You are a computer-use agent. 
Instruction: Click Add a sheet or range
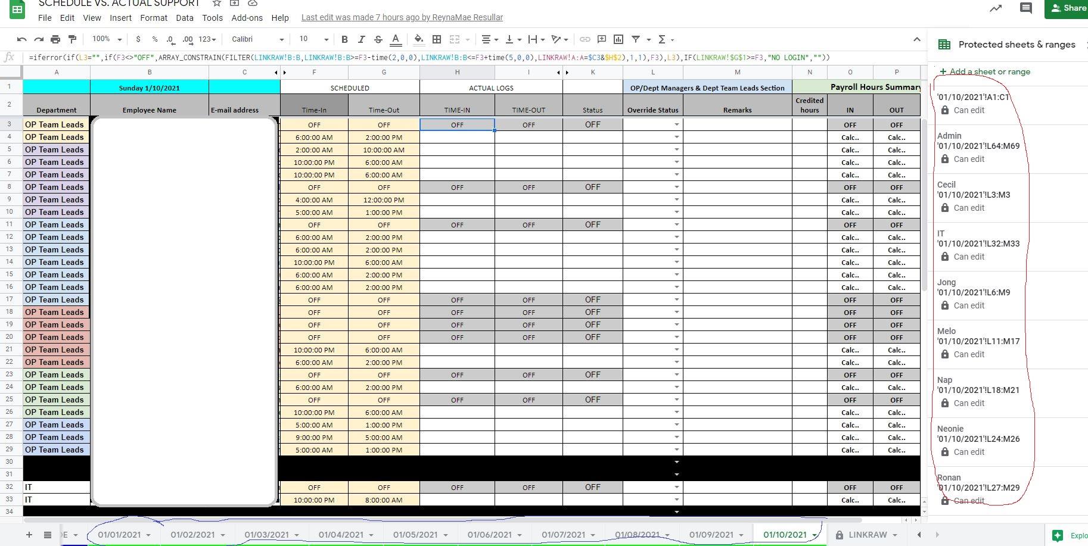click(989, 71)
